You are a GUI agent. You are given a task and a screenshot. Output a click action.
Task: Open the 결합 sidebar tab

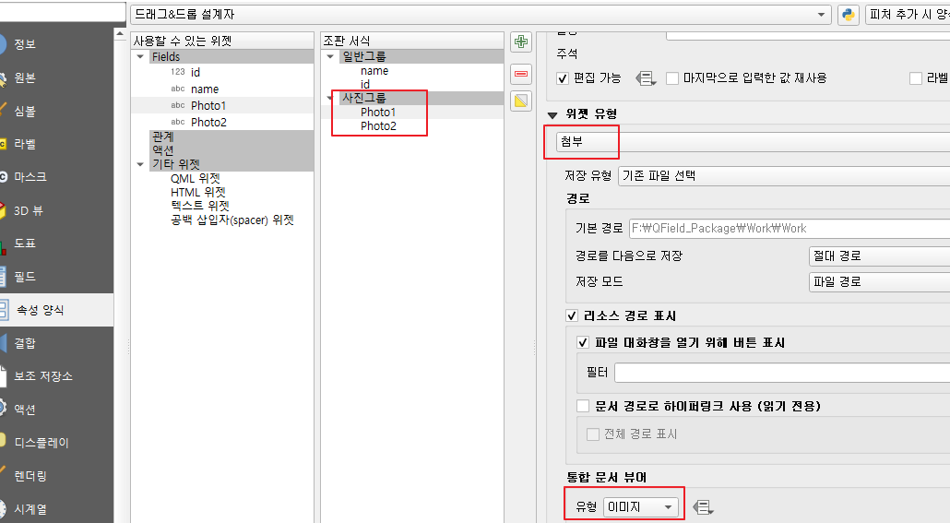[25, 343]
